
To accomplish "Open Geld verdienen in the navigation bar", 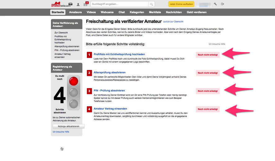I will tap(196, 12).
